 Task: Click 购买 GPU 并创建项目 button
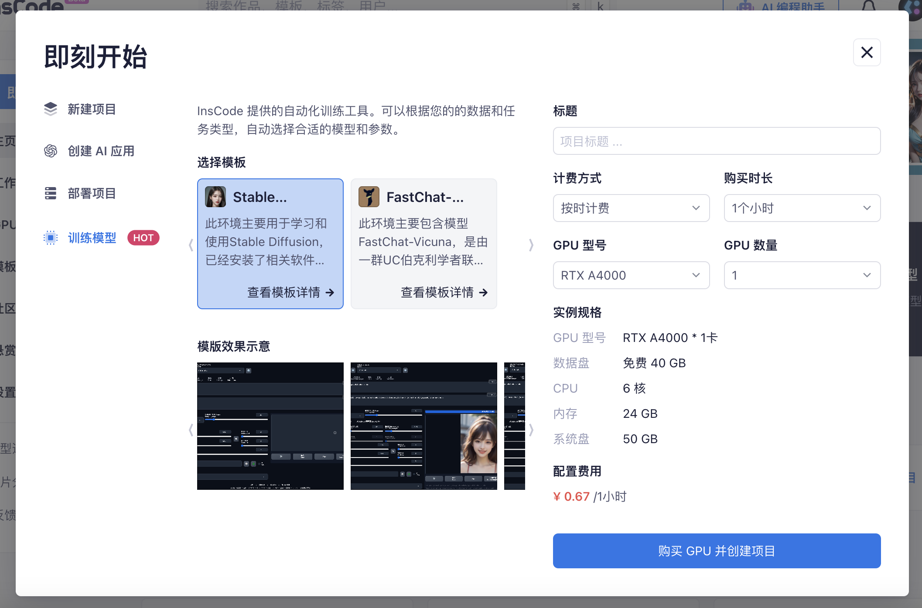coord(717,551)
